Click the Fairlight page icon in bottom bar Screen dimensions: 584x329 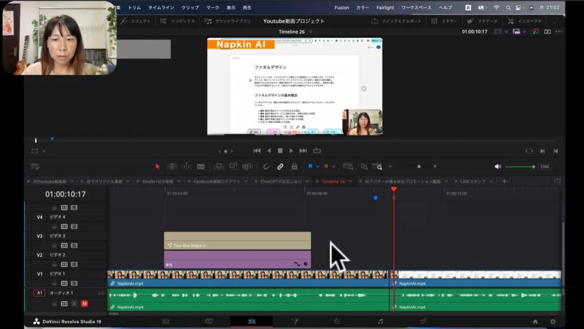click(x=380, y=322)
